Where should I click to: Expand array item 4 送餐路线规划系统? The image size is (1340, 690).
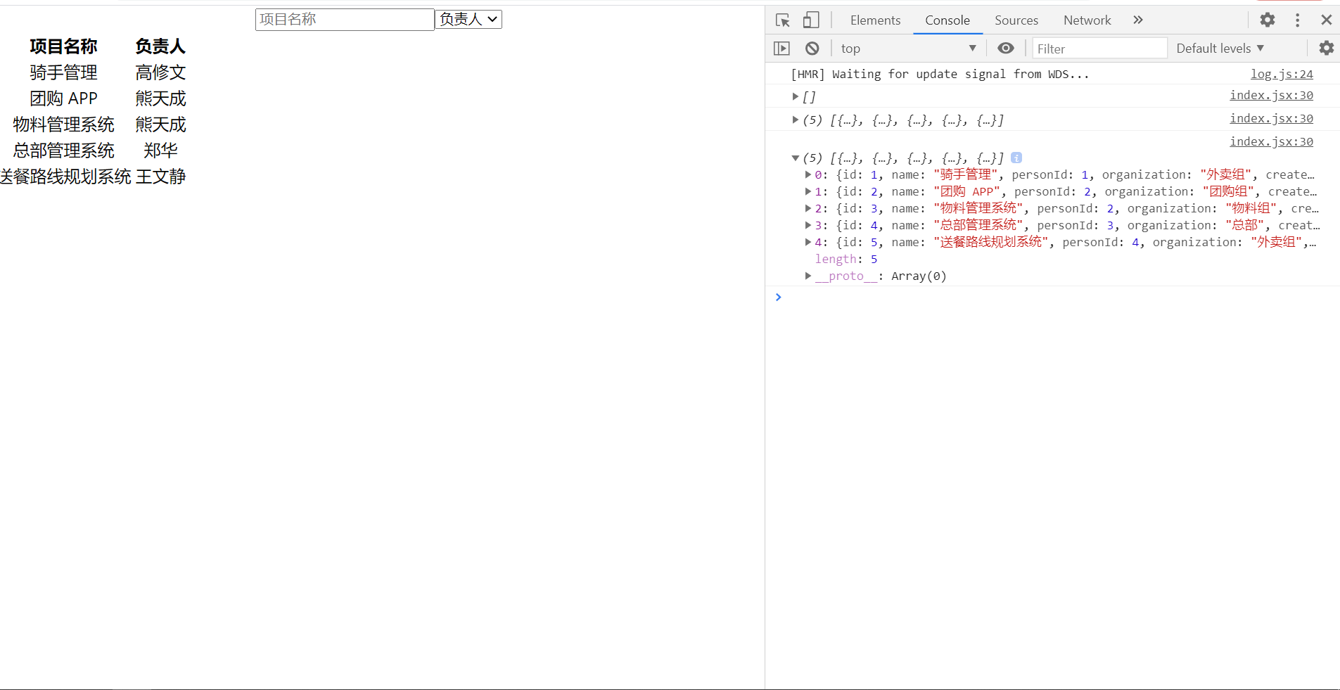point(808,242)
